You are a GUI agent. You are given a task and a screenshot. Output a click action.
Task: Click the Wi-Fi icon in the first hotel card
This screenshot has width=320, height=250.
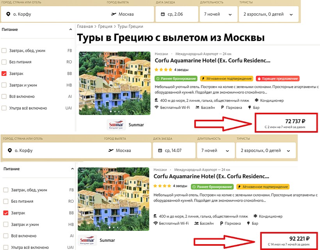pos(156,107)
